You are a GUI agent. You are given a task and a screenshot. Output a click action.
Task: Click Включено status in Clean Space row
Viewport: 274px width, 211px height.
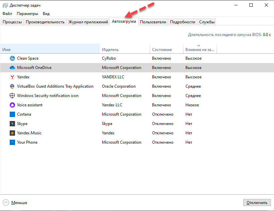point(161,58)
